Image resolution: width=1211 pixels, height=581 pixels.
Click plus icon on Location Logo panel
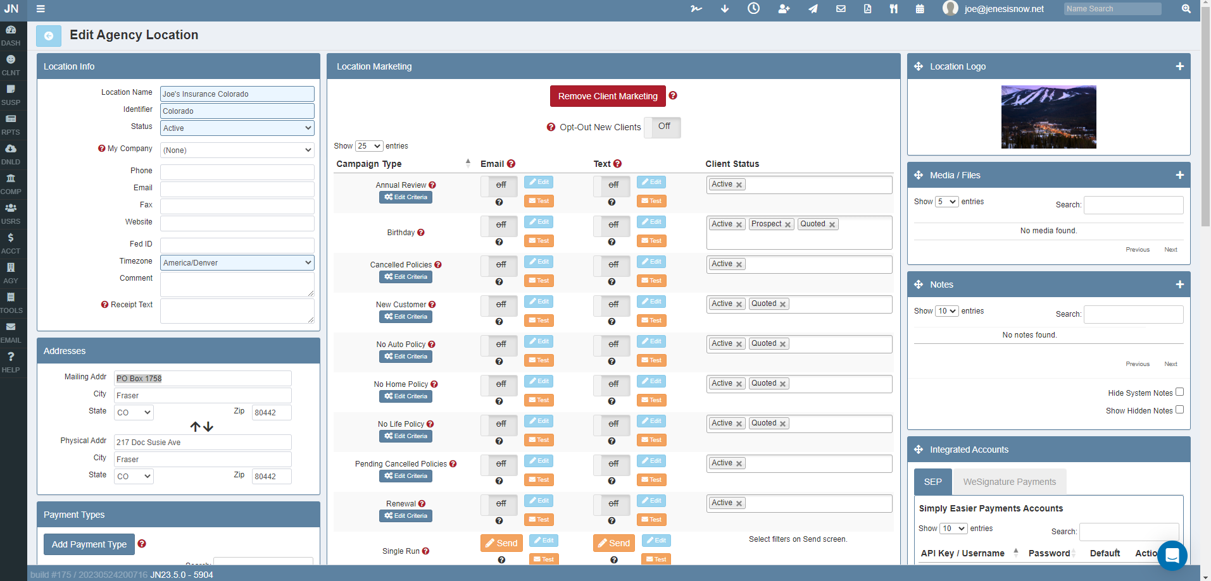(x=1179, y=66)
